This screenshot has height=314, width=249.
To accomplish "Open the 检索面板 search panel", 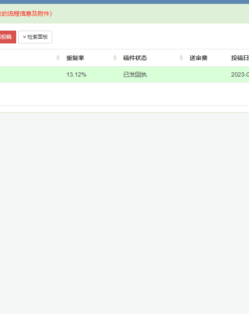I will (x=35, y=37).
